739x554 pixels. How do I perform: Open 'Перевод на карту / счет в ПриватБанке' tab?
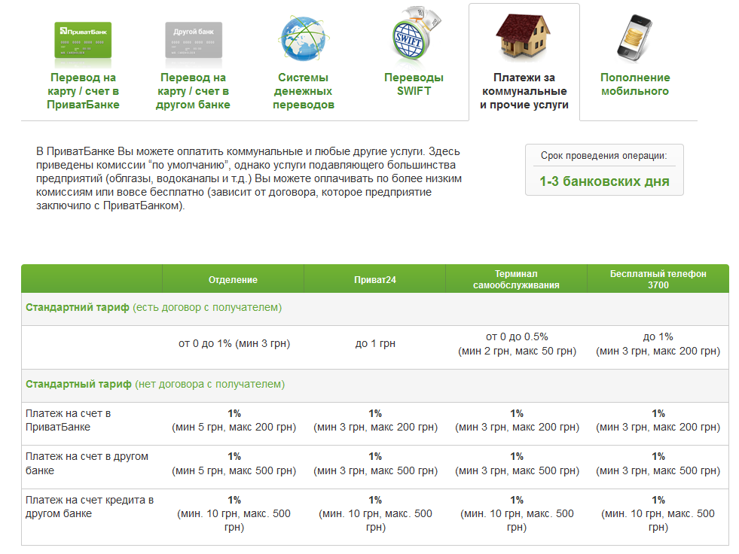click(83, 91)
